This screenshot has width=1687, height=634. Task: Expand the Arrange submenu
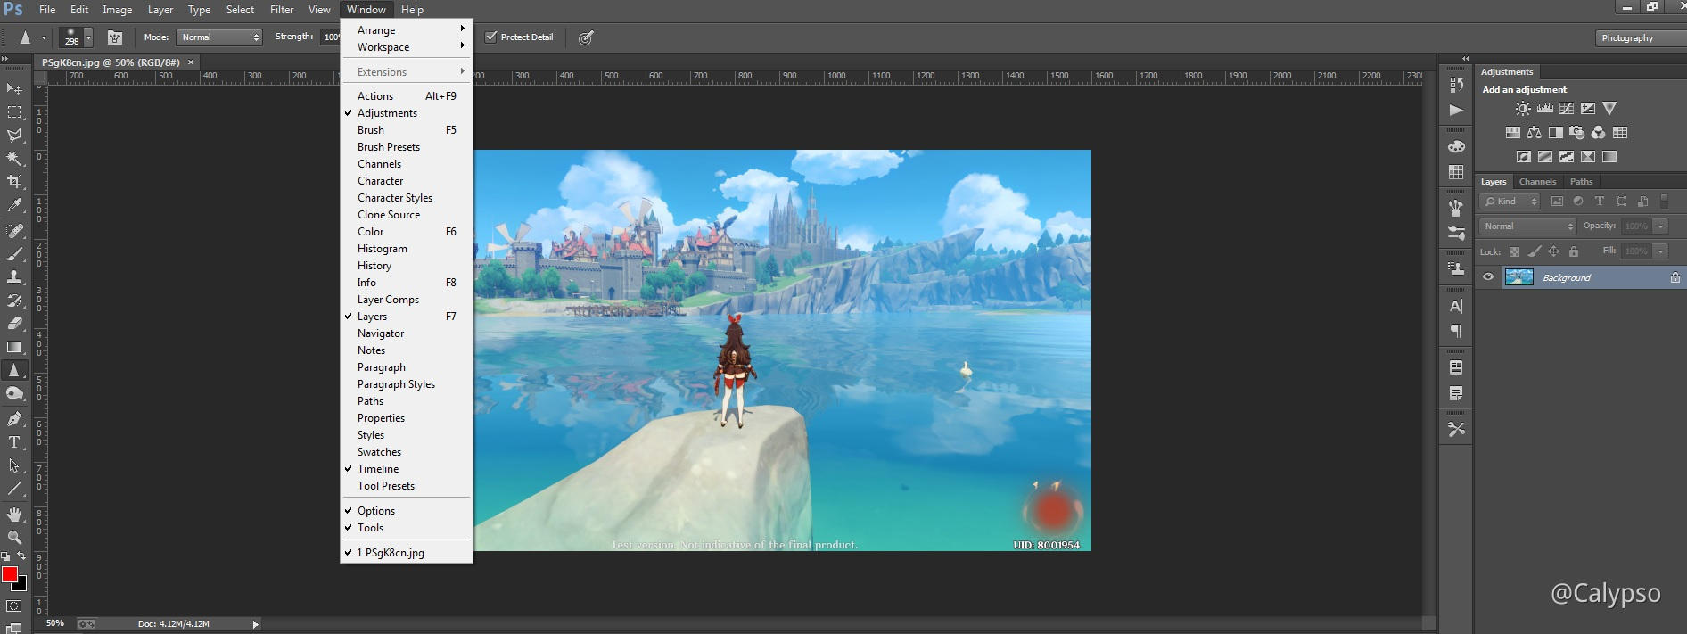pyautogui.click(x=407, y=30)
